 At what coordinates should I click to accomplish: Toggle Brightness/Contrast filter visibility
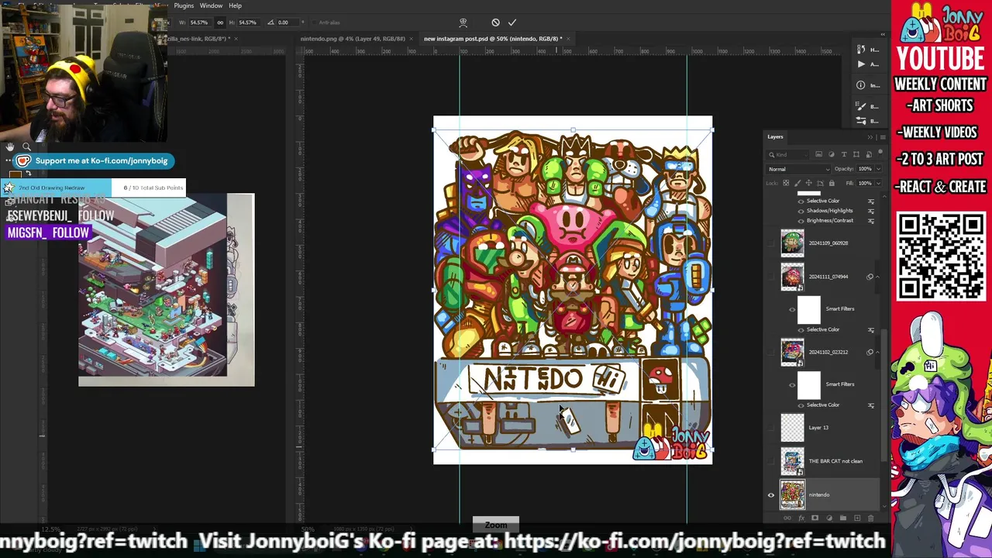point(801,220)
